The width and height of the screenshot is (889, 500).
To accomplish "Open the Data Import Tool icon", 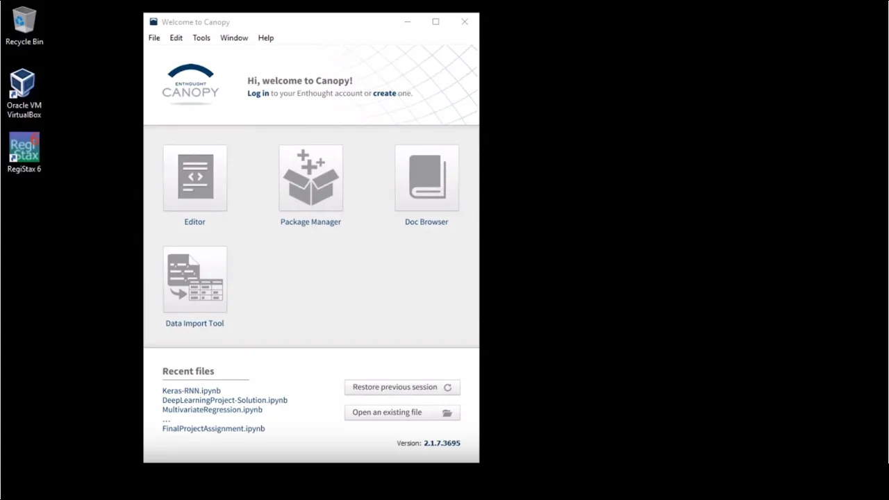I will click(x=194, y=279).
